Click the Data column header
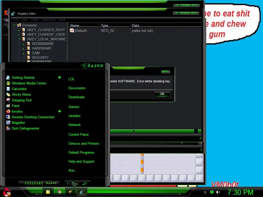Image resolution: width=263 pixels, height=197 pixels. [x=166, y=25]
